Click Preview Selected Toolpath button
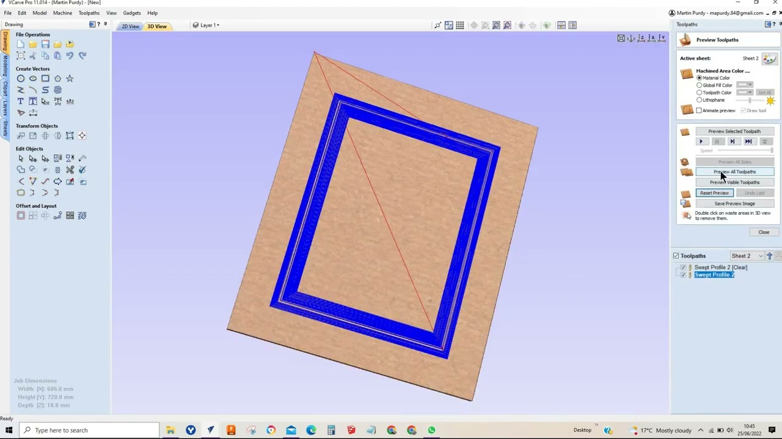The image size is (782, 439). coord(734,131)
